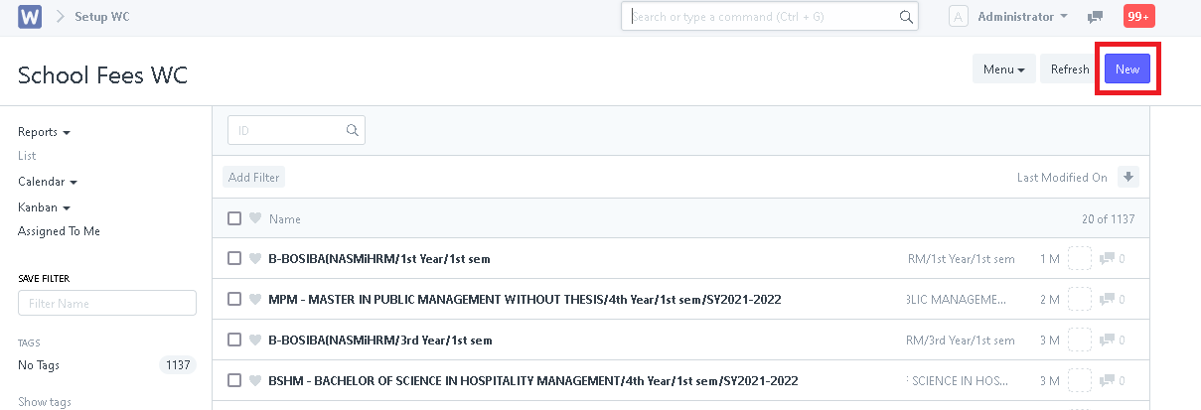Click the heart icon in list header
Viewport: 1201px width, 410px height.
(x=255, y=218)
